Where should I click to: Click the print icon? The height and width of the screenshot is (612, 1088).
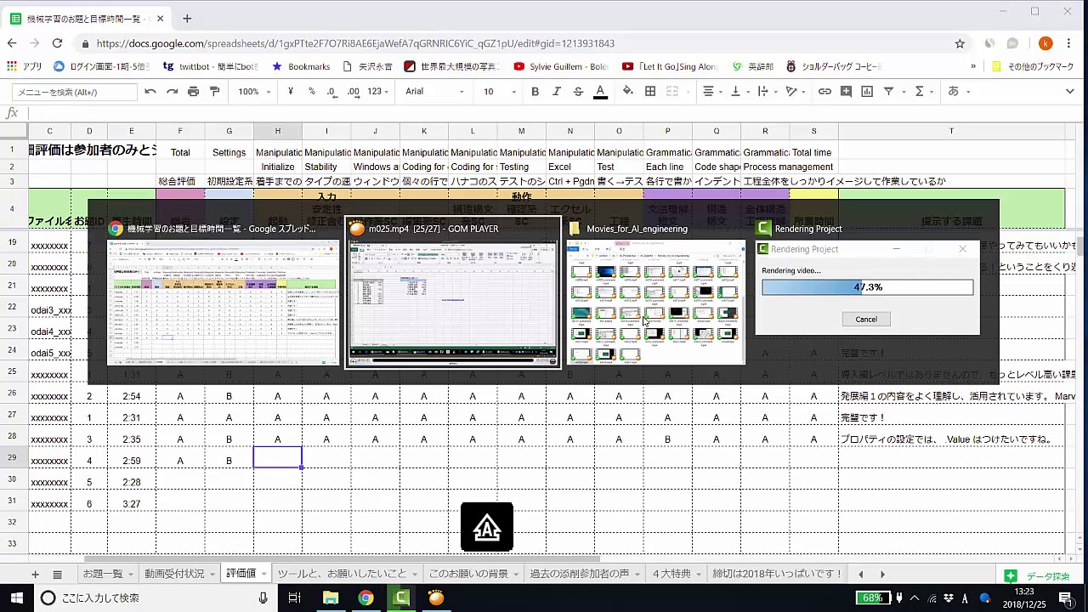pyautogui.click(x=193, y=92)
